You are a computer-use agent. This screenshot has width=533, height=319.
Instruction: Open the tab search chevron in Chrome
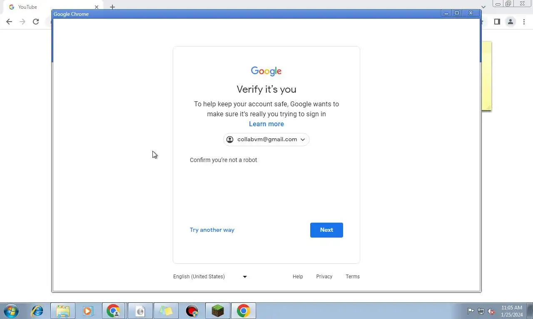tap(483, 7)
